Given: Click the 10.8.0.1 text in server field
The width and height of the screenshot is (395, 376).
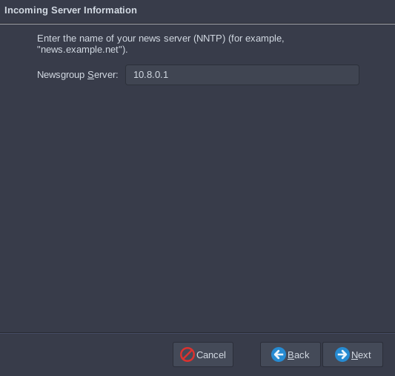Looking at the screenshot, I should point(150,75).
